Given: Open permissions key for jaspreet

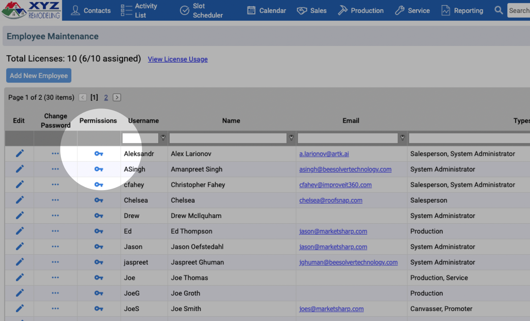Looking at the screenshot, I should (99, 262).
